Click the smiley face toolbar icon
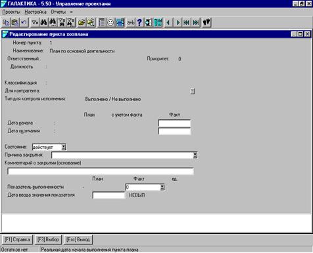The height and width of the screenshot is (253, 313). pyautogui.click(x=110, y=22)
